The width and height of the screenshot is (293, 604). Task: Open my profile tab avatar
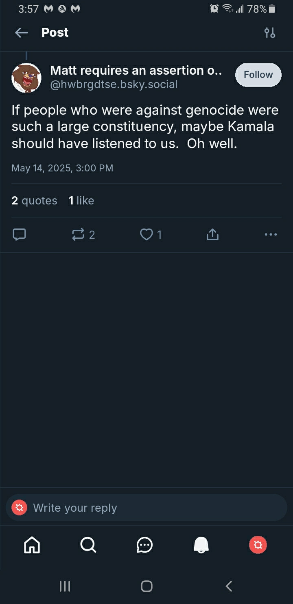258,545
